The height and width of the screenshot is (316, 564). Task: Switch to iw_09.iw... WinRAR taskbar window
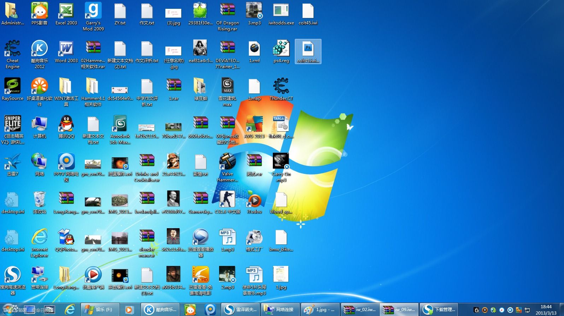point(400,310)
